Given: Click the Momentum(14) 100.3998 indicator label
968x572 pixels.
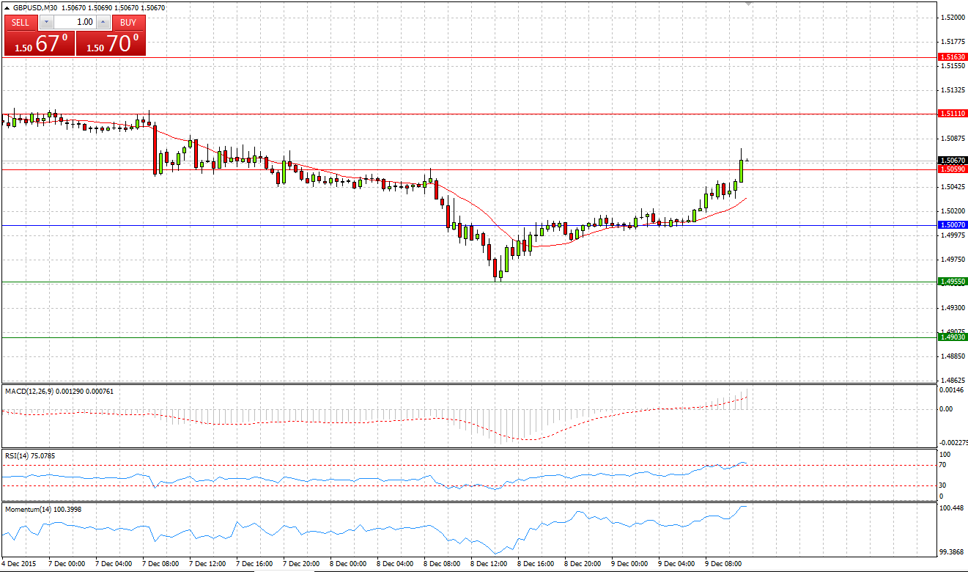Looking at the screenshot, I should (x=42, y=508).
